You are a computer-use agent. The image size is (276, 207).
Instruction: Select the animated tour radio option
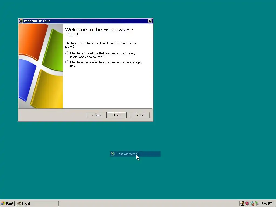[67, 53]
